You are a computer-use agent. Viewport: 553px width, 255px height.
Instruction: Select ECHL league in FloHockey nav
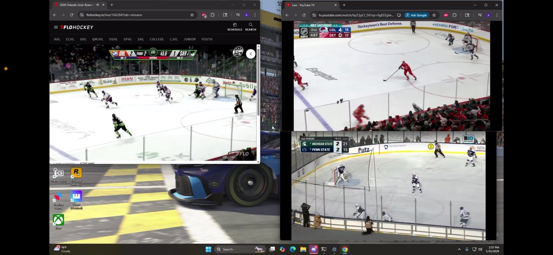coord(70,39)
